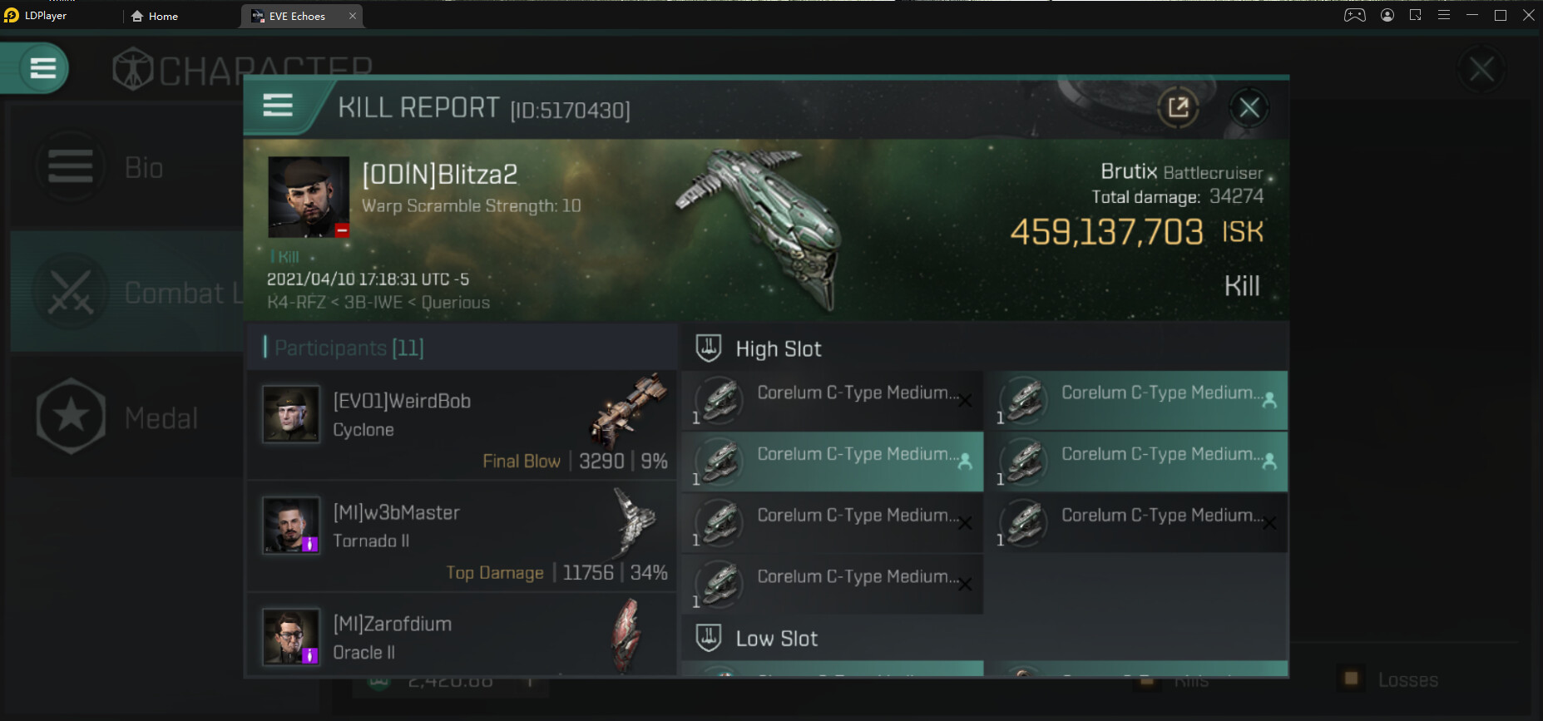
Task: Open WeirdBob's participant portrait
Action: (x=291, y=413)
